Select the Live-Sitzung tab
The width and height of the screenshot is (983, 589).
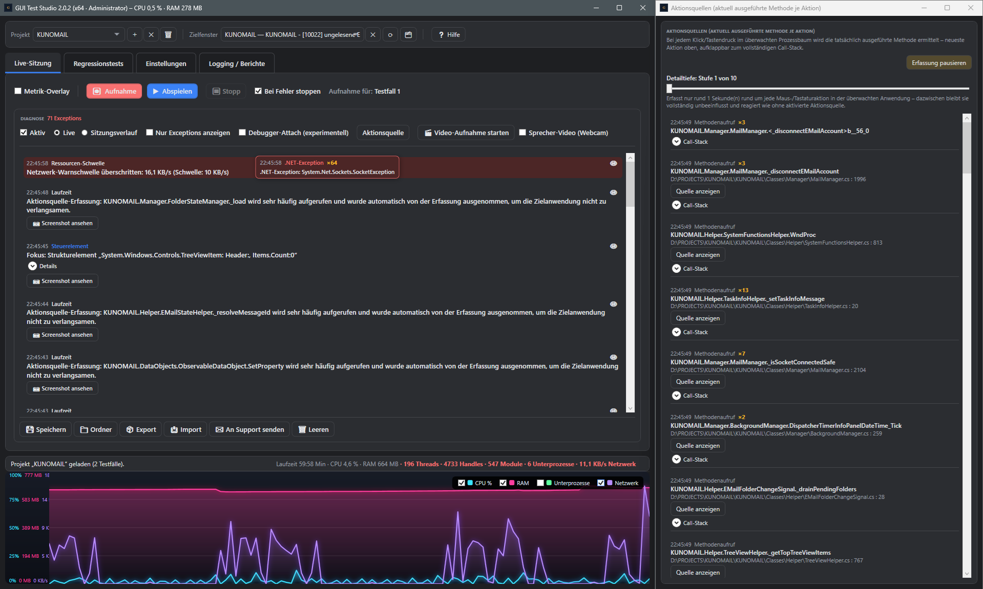[33, 63]
